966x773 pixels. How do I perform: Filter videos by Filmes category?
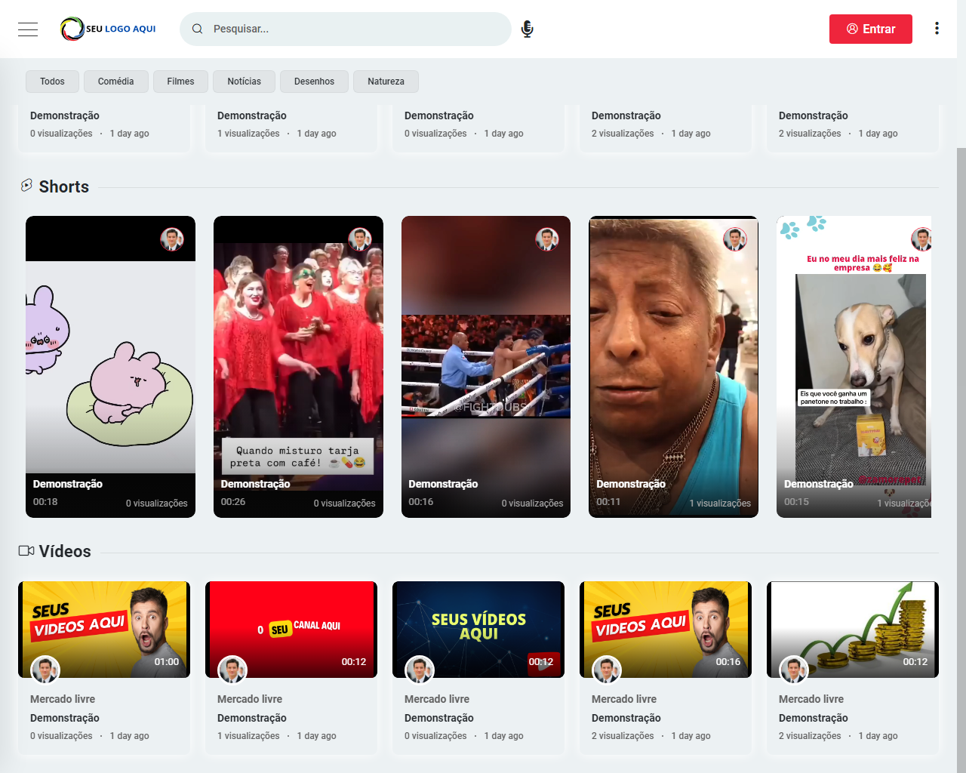coord(180,82)
